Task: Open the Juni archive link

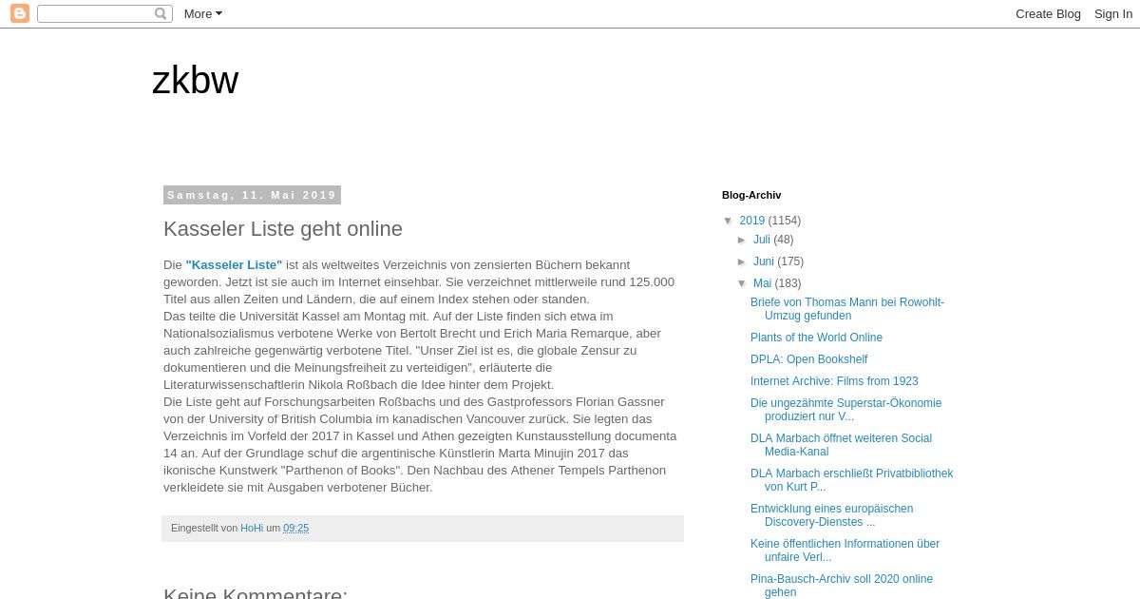Action: point(764,261)
